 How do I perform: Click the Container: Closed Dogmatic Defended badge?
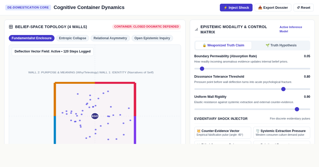pos(146,27)
